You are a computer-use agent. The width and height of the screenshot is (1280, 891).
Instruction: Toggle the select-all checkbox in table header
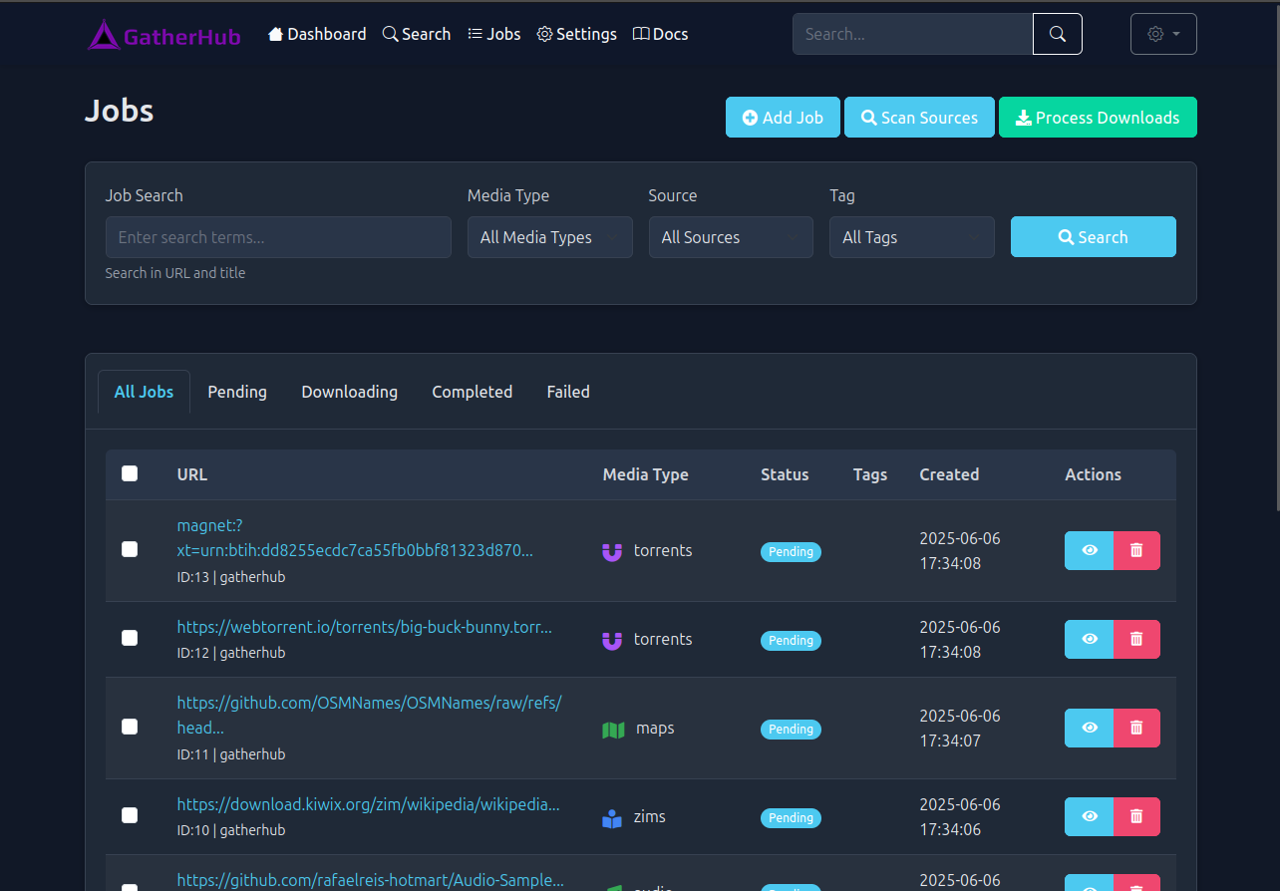130,473
